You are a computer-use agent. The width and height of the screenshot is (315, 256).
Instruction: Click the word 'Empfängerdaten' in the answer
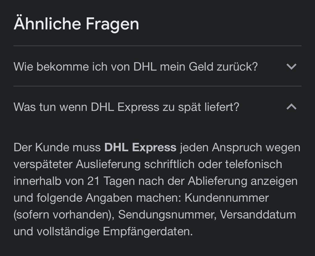pyautogui.click(x=148, y=231)
